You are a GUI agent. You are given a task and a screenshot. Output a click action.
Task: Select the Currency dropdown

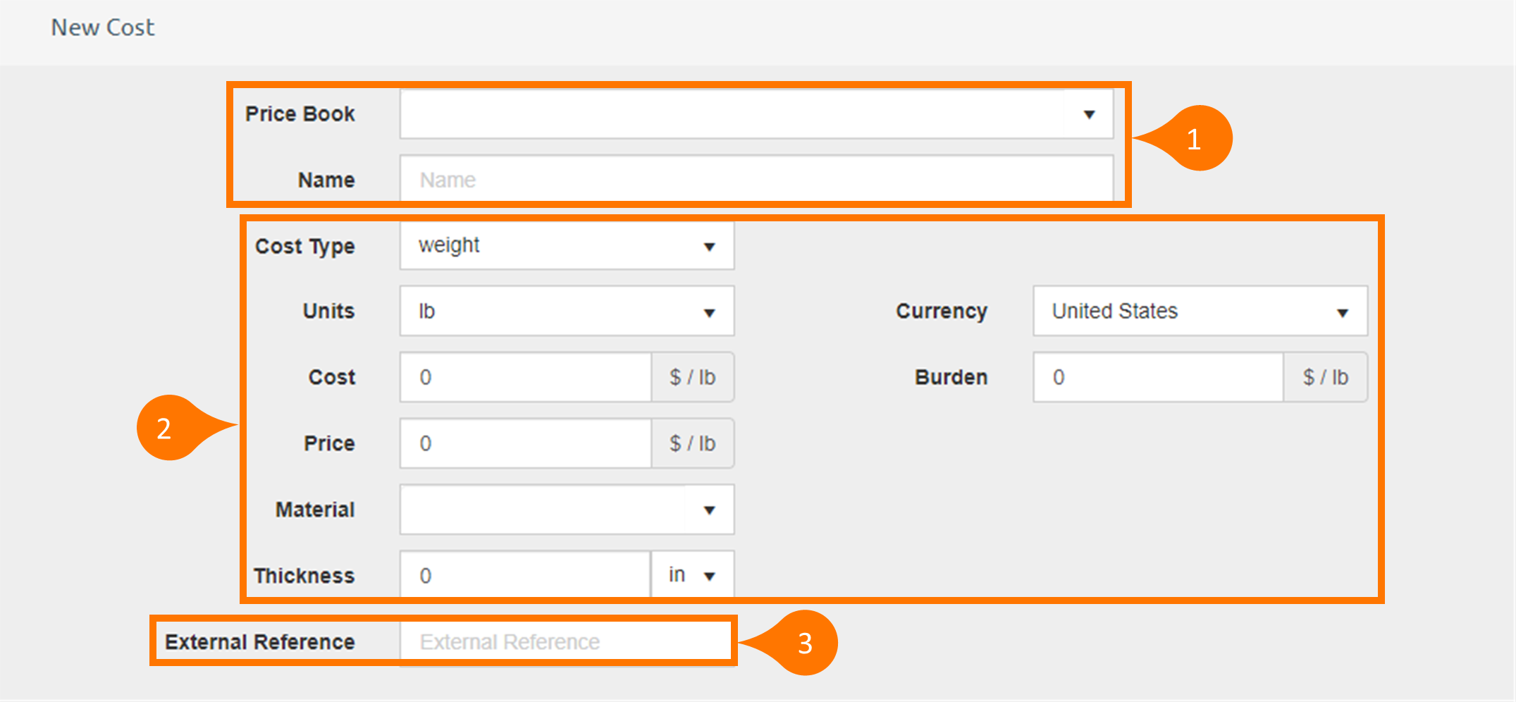(1200, 312)
